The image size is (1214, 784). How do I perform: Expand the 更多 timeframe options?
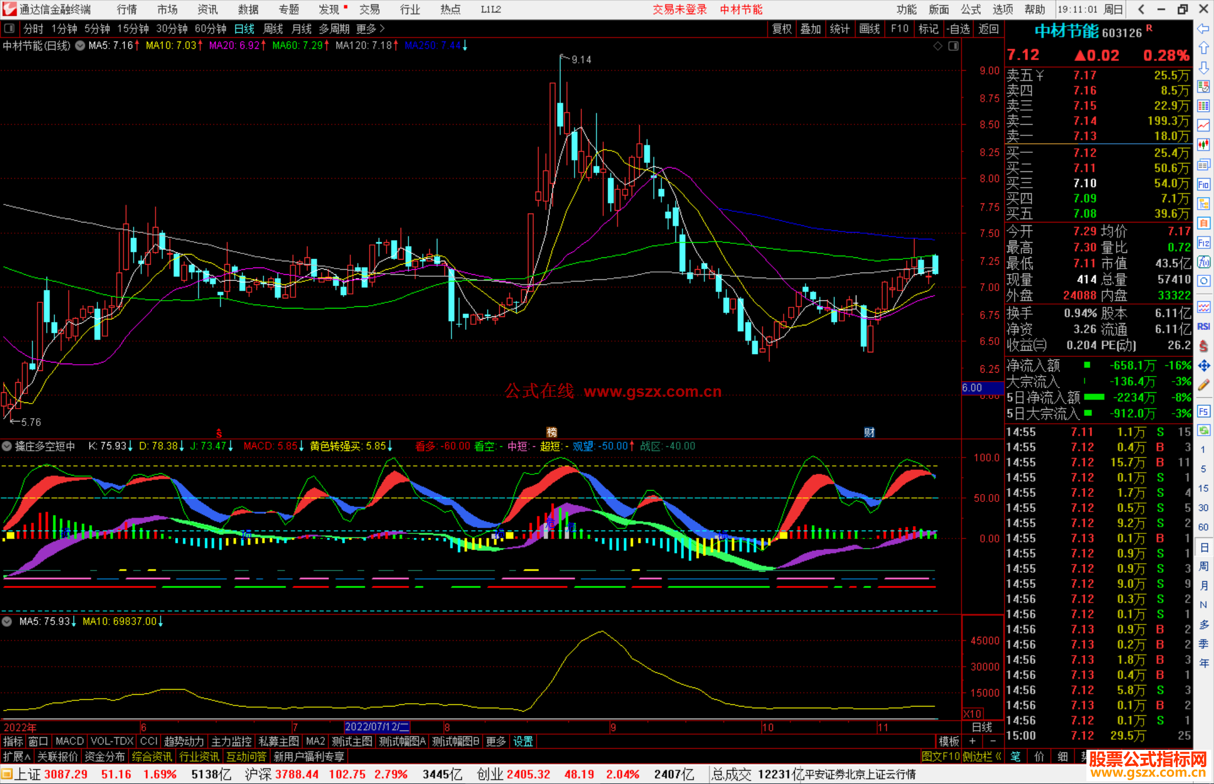coord(370,29)
